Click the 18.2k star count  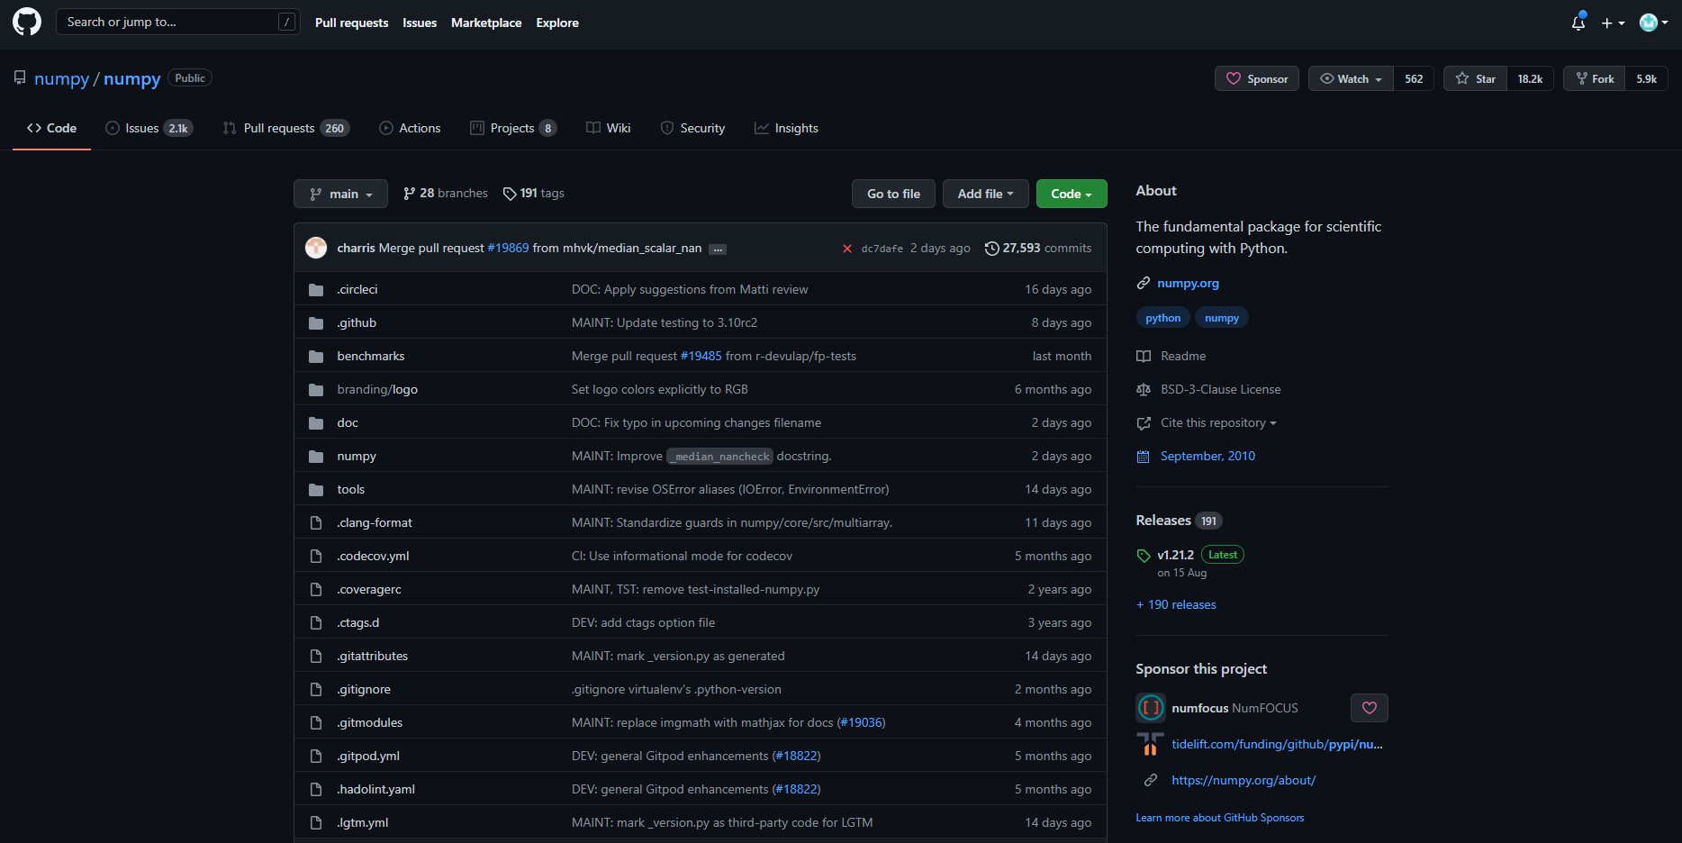[1530, 79]
